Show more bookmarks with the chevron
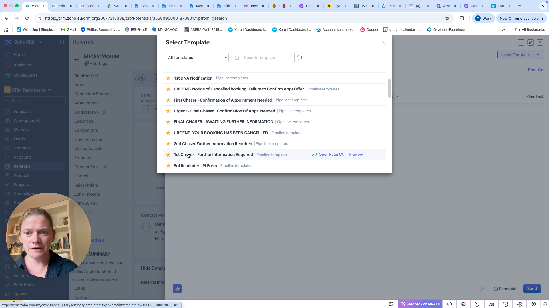The width and height of the screenshot is (549, 308). [504, 30]
